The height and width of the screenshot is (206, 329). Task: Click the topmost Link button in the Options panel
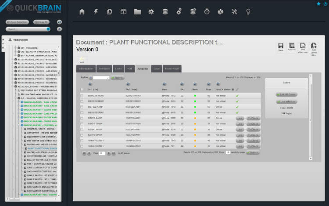tap(286, 94)
